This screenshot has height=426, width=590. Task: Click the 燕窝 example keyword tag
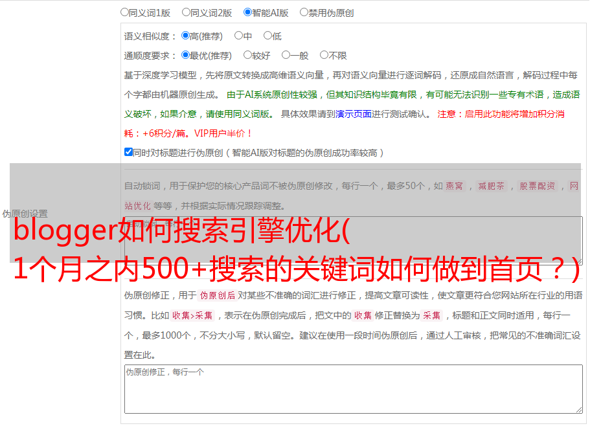(x=454, y=186)
